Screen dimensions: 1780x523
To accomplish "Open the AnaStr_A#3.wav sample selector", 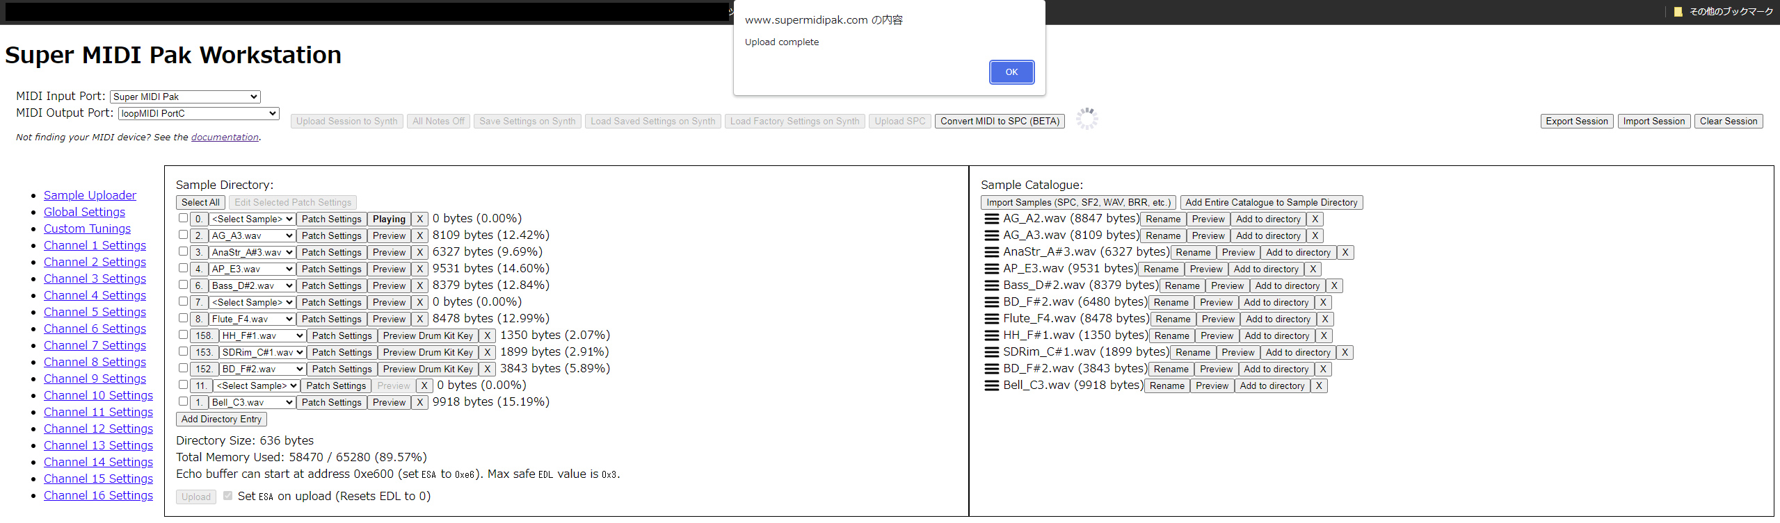I will click(252, 253).
